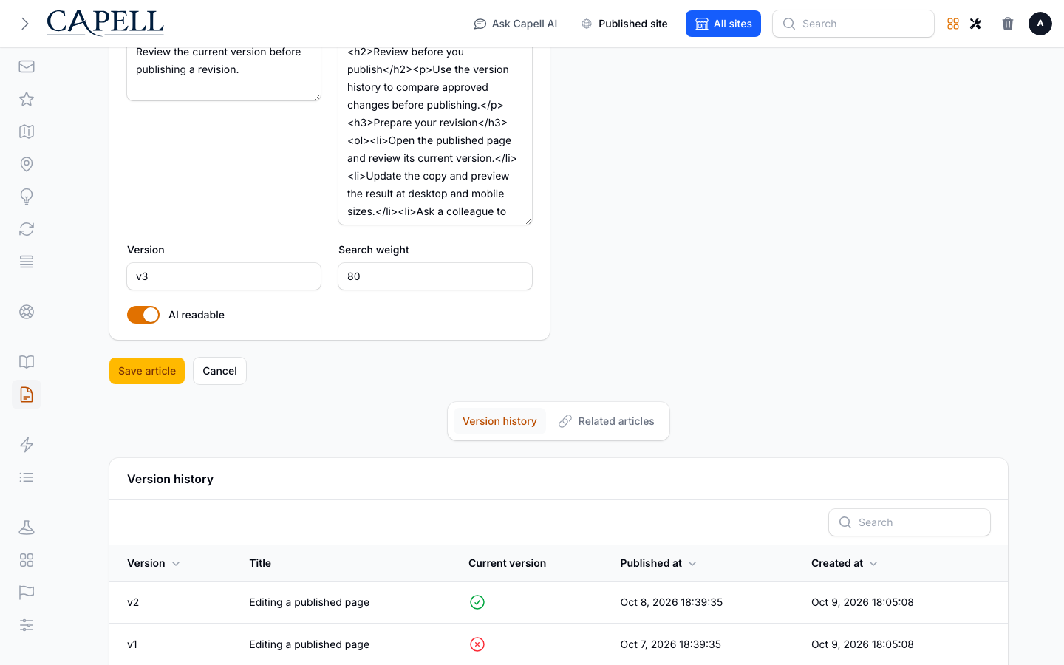Viewport: 1064px width, 665px height.
Task: Open the stacked rows sidebar icon
Action: [x=27, y=262]
